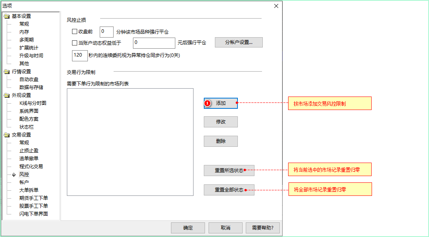The height and width of the screenshot is (237, 429).
Task: Select 交易设置 in the tree
Action: [21, 135]
